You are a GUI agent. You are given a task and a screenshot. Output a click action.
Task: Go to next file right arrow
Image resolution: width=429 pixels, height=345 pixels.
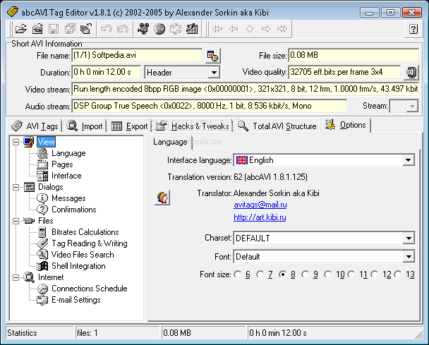(266, 29)
